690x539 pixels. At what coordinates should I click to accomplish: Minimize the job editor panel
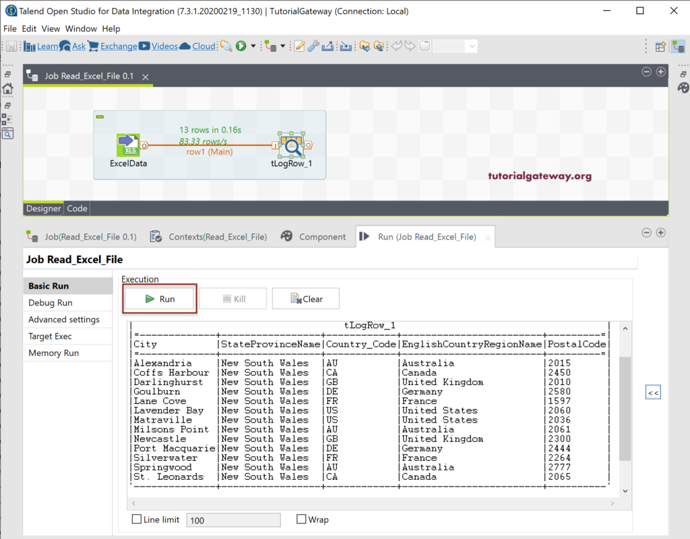(646, 71)
